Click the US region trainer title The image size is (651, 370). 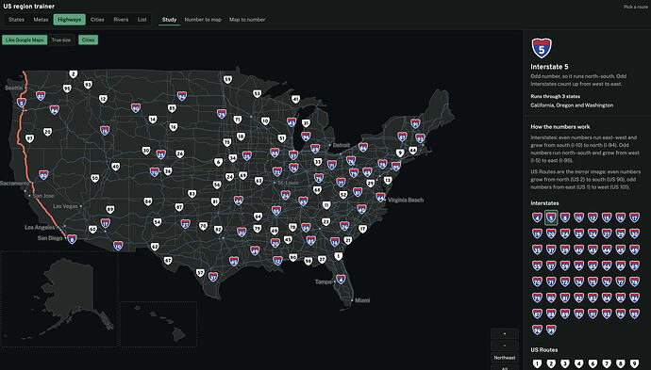pos(28,7)
